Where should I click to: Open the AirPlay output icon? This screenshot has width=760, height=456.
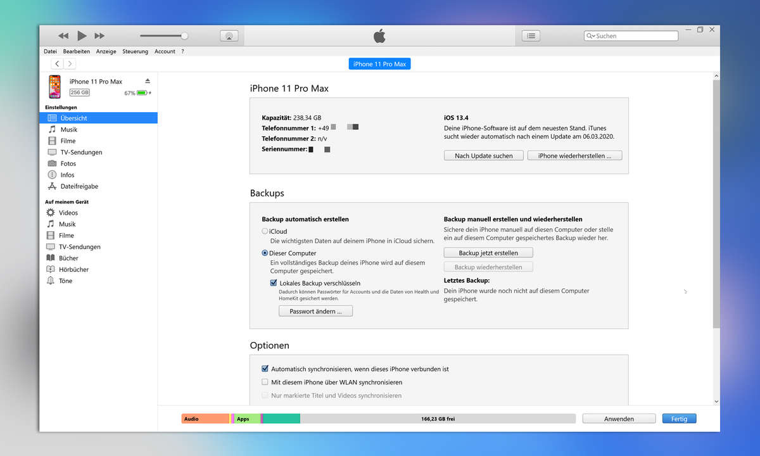point(229,36)
